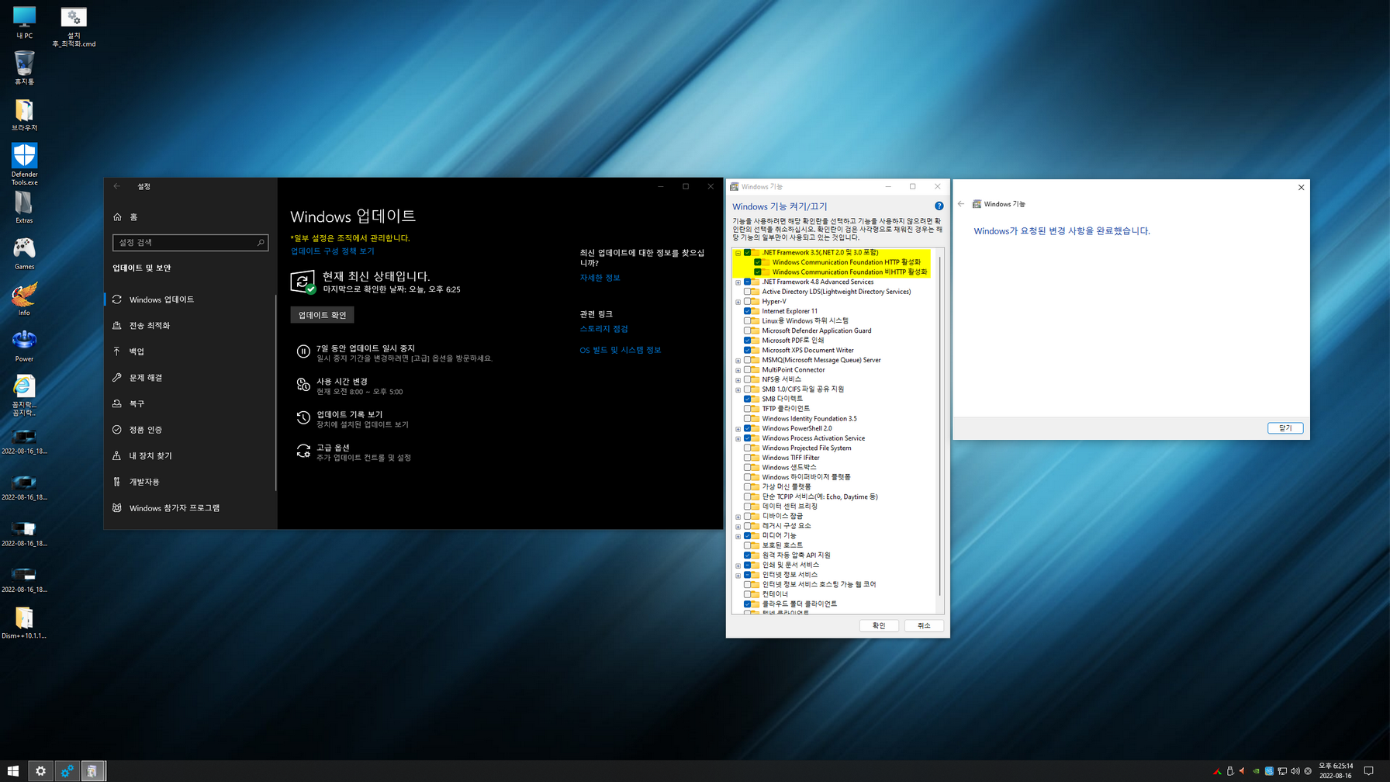Click the pause icon next to 7일 동안 업데이트 일시 중지

click(x=303, y=352)
